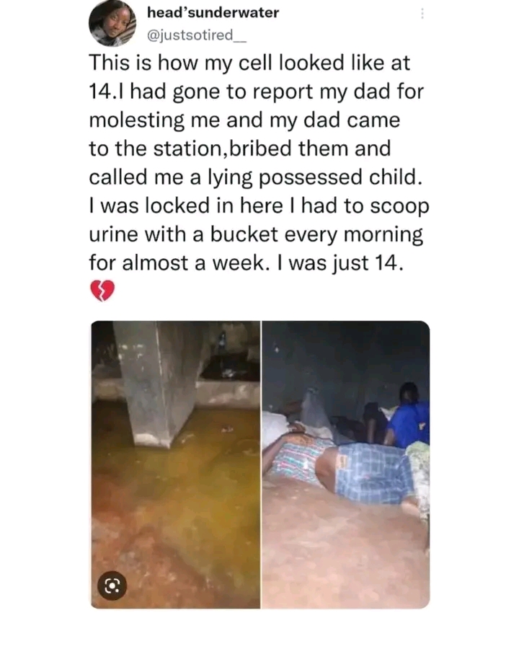Select person in blue shirt in photo

pos(408,416)
